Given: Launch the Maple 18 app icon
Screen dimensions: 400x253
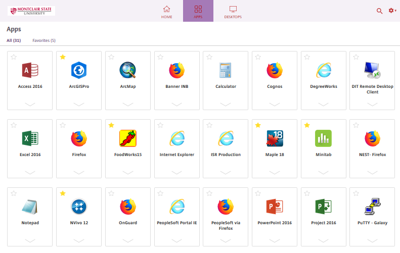Looking at the screenshot, I should [275, 138].
